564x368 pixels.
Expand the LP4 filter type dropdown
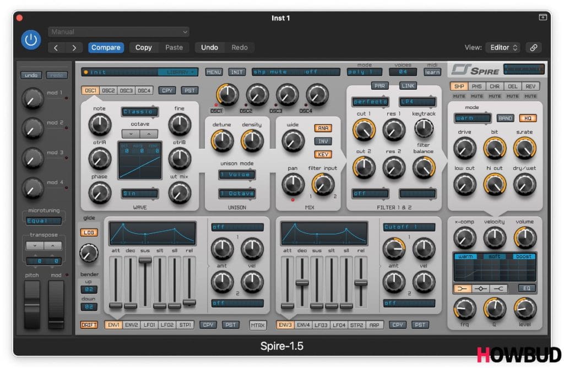[417, 102]
